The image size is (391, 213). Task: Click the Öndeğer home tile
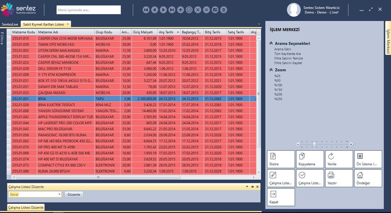pos(368,178)
